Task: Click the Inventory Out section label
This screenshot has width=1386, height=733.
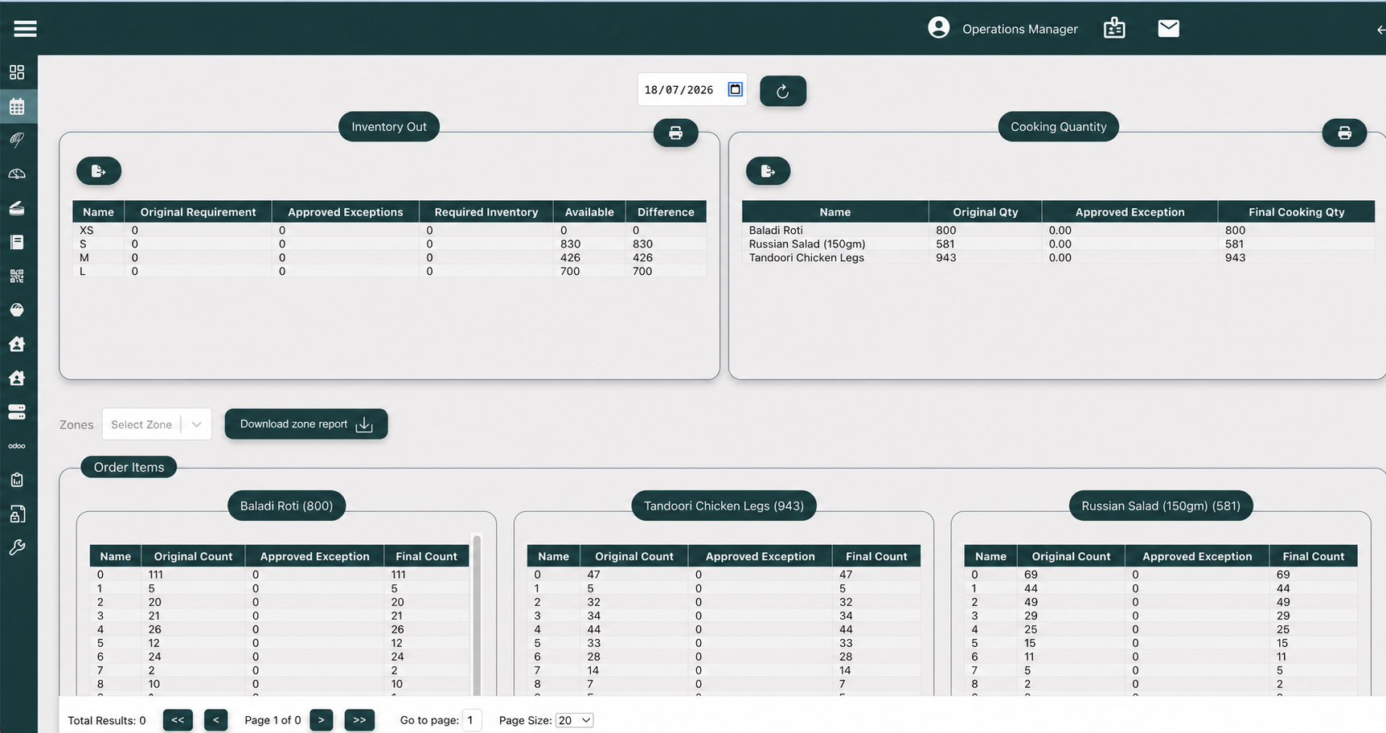Action: [x=389, y=126]
